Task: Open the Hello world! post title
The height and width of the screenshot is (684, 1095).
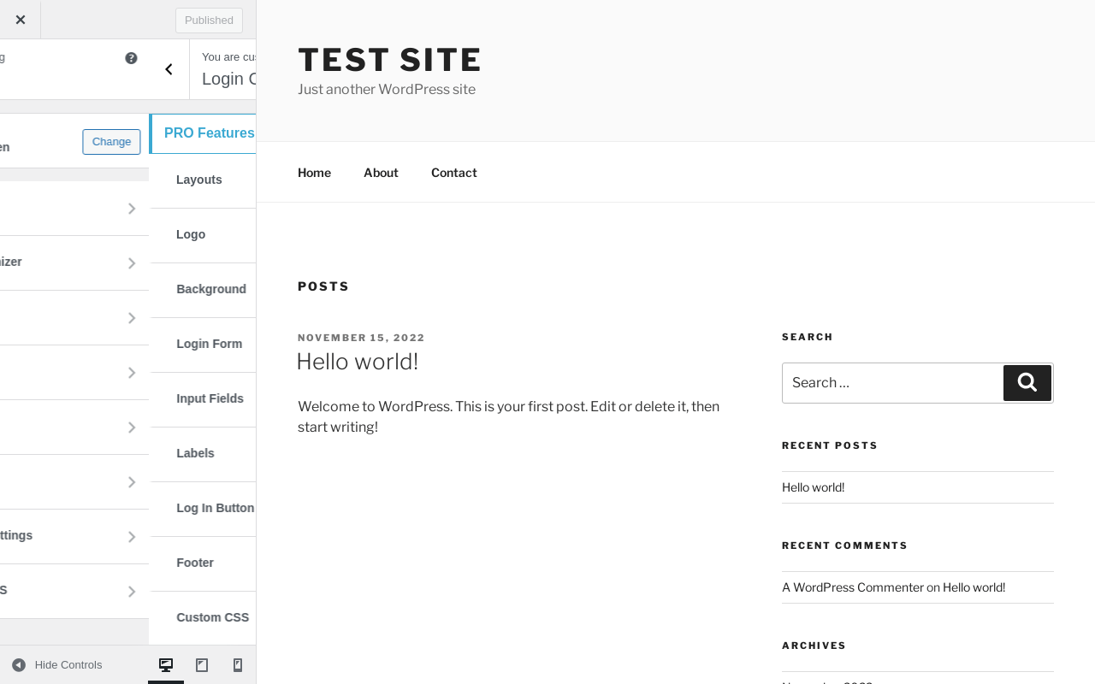Action: coord(358,362)
